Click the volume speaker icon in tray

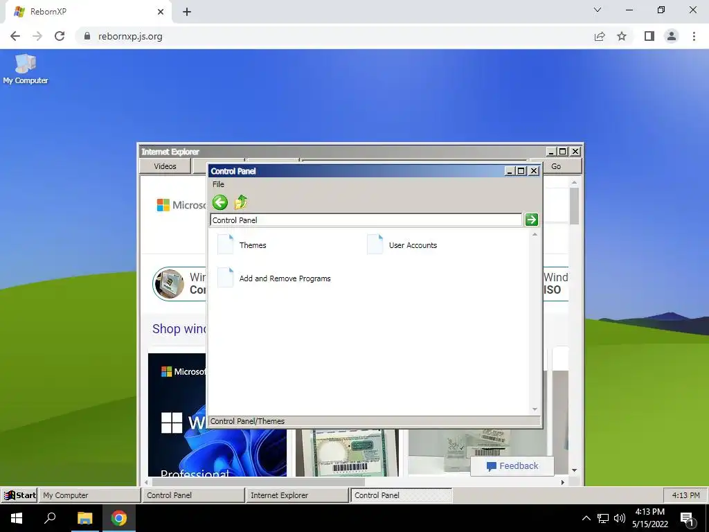pyautogui.click(x=620, y=518)
